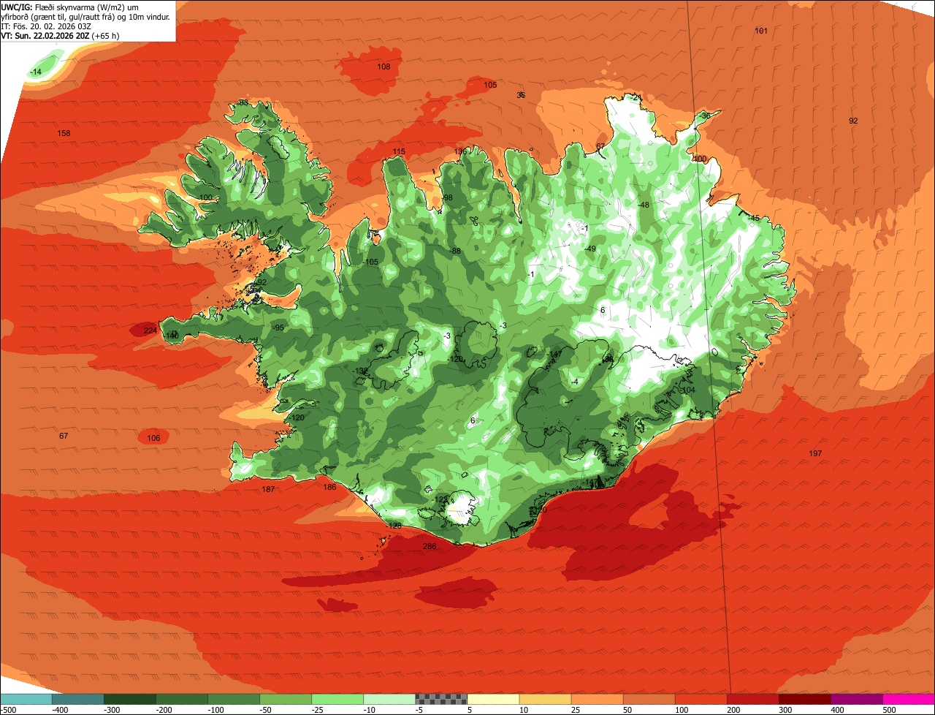Pick the magenta legend swatch above 500
The height and width of the screenshot is (715, 935).
pyautogui.click(x=909, y=698)
